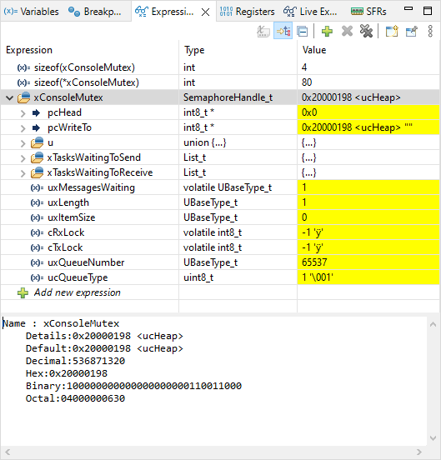The width and height of the screenshot is (441, 460).
Task: Collapse the xConsoleMutex tree node
Action: tap(10, 98)
